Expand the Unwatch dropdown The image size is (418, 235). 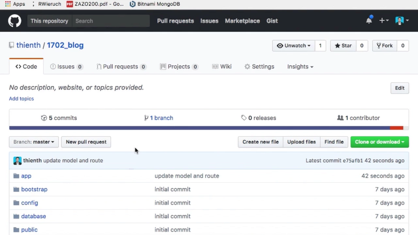[294, 46]
